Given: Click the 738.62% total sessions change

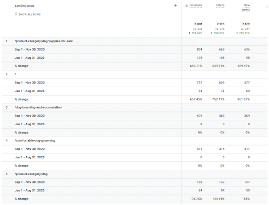Looking at the screenshot, I should coord(195,33).
